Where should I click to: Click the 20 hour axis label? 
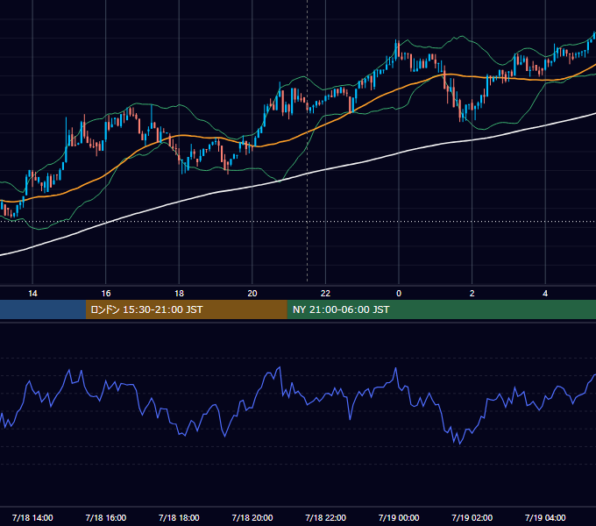(252, 294)
